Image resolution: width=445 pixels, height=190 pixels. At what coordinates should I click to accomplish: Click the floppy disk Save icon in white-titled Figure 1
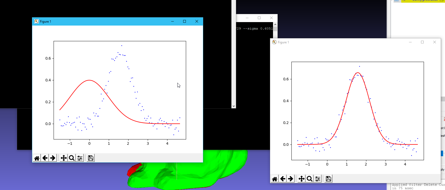328,179
